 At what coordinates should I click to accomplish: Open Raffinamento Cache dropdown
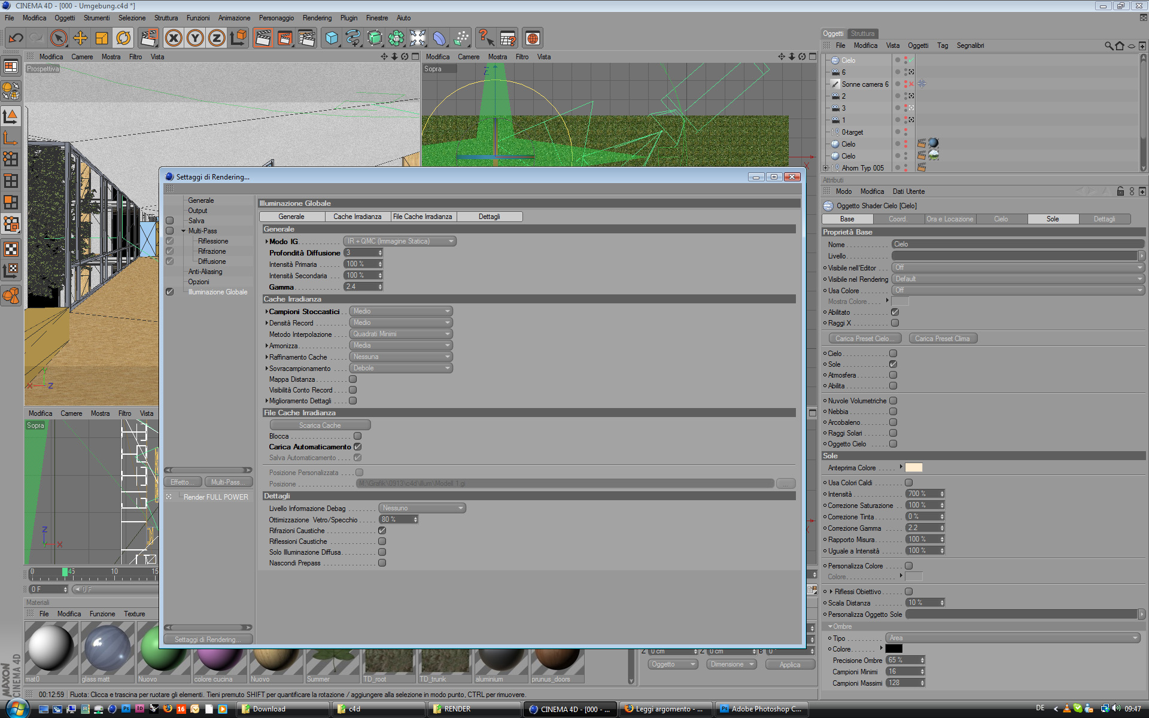click(x=400, y=357)
